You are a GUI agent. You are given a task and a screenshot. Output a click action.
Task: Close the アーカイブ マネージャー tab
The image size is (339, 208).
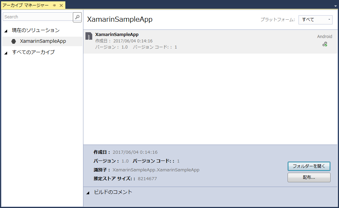pos(61,5)
